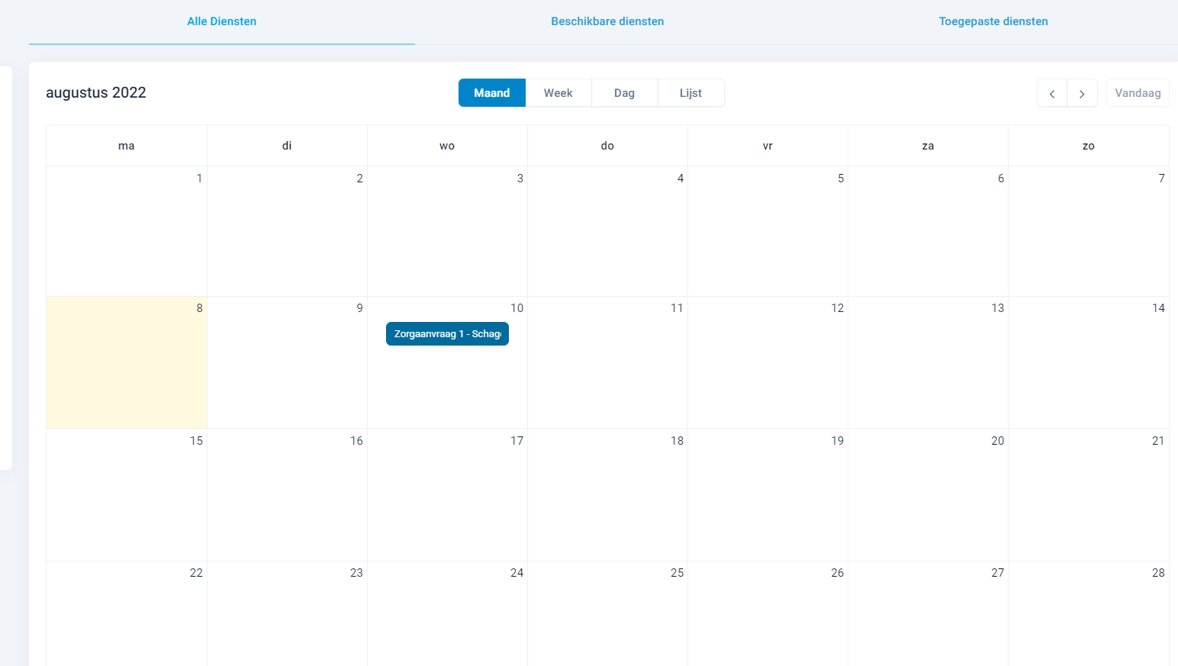1178x666 pixels.
Task: Switch calendar to Dag view
Action: click(624, 93)
